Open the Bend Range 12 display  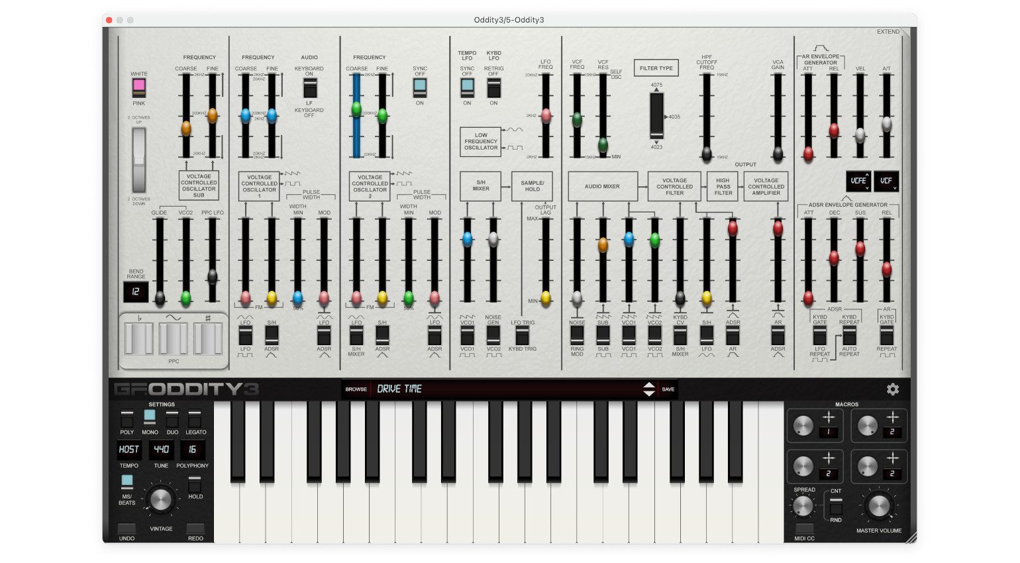tap(136, 291)
